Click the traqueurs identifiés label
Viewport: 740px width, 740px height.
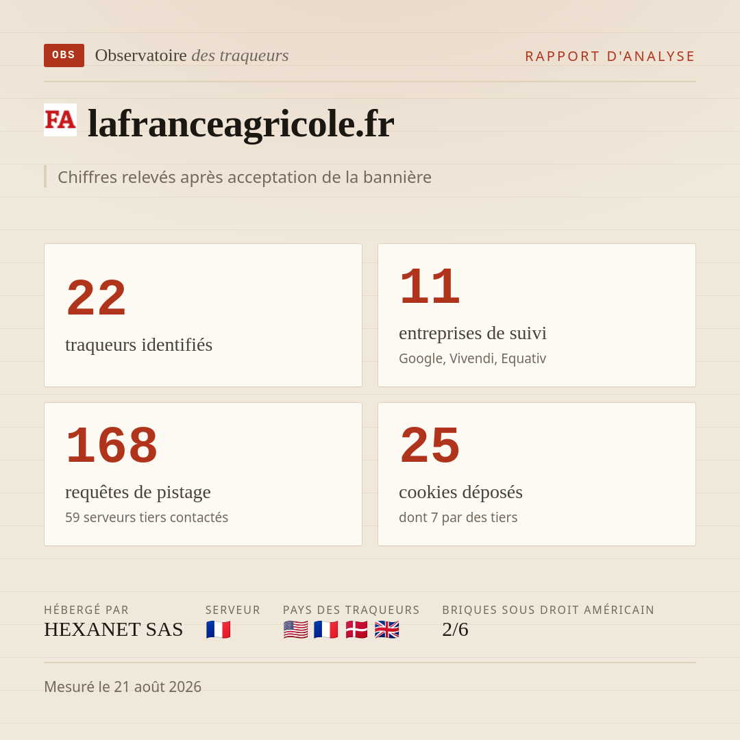(x=138, y=345)
